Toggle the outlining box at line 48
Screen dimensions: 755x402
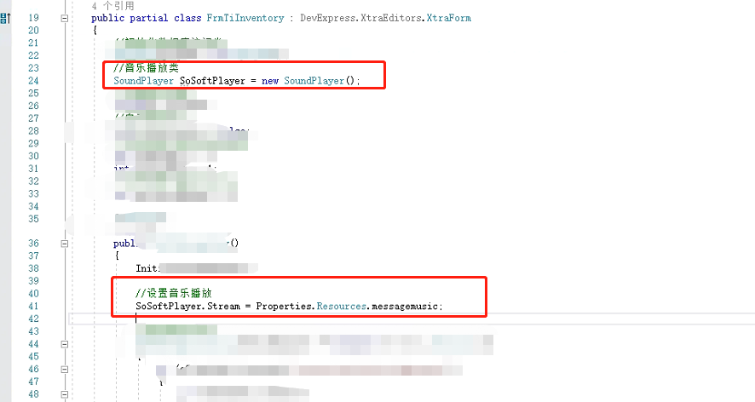[x=65, y=394]
